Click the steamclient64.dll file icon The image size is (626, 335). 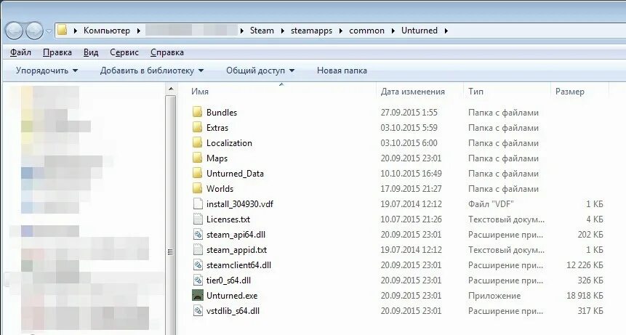pyautogui.click(x=198, y=265)
